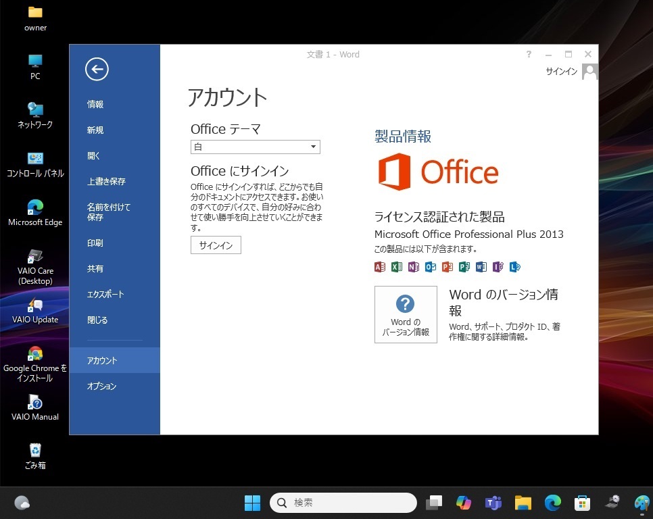Select 情報 in the Backstage menu
This screenshot has width=653, height=519.
pos(95,105)
